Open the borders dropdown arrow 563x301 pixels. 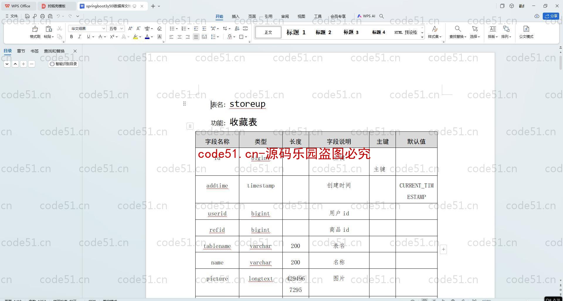coord(246,37)
